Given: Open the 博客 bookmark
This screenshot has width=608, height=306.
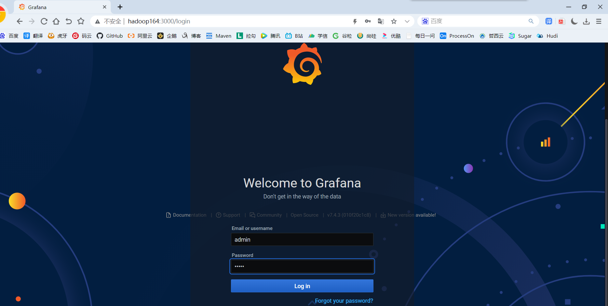Looking at the screenshot, I should point(191,36).
